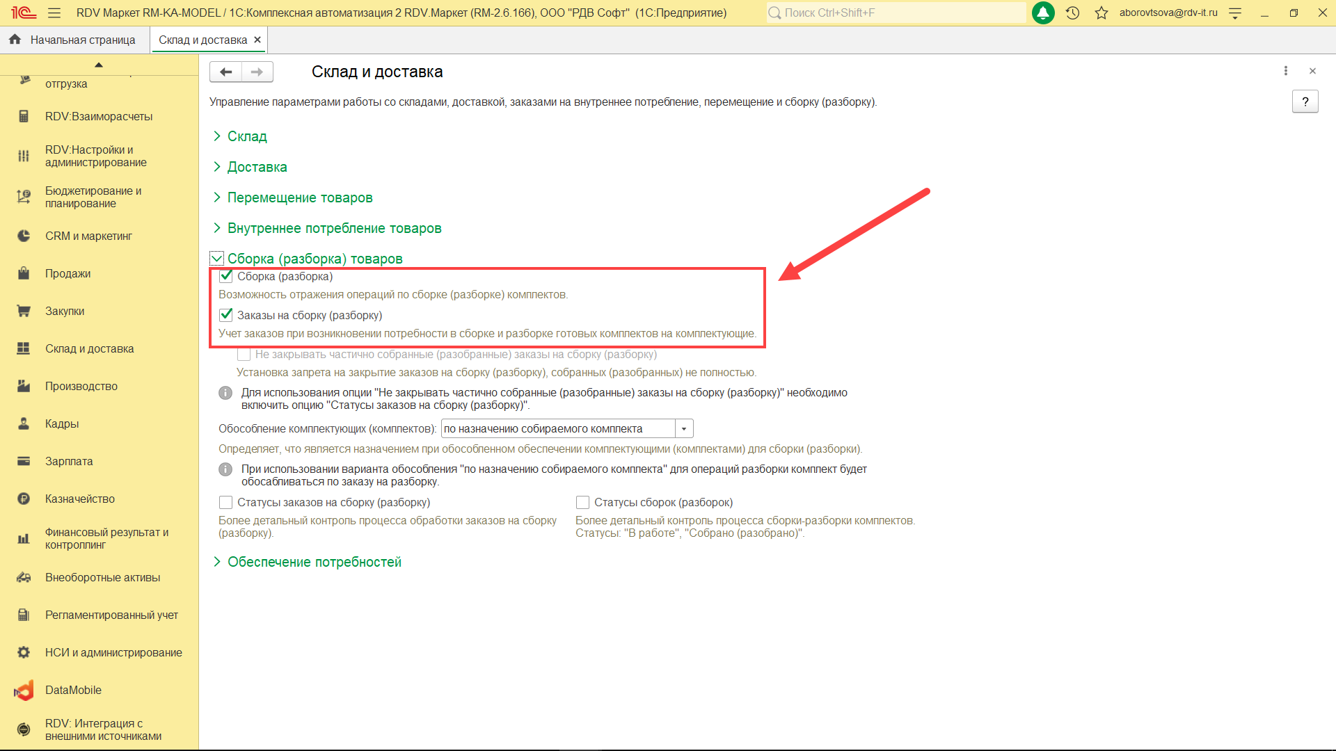This screenshot has width=1336, height=751.
Task: Open CRM и маркетинг sidebar section
Action: 88,236
